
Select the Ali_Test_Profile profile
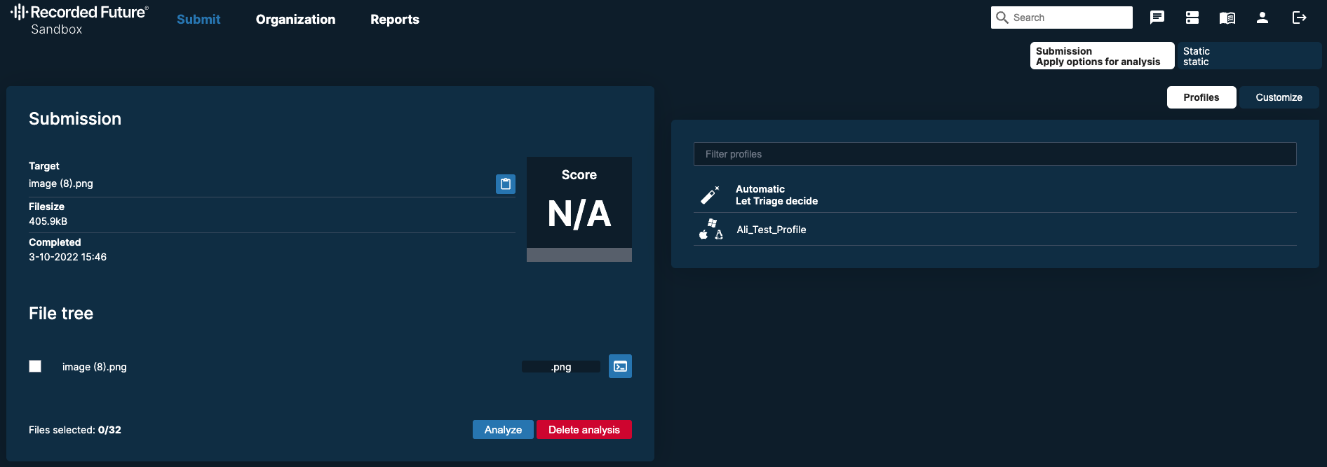click(x=771, y=230)
